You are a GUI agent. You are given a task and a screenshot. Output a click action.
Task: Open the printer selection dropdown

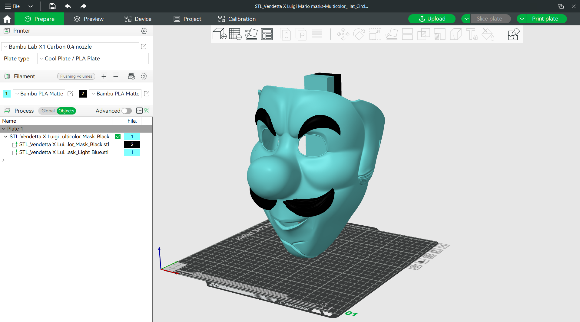tap(70, 47)
